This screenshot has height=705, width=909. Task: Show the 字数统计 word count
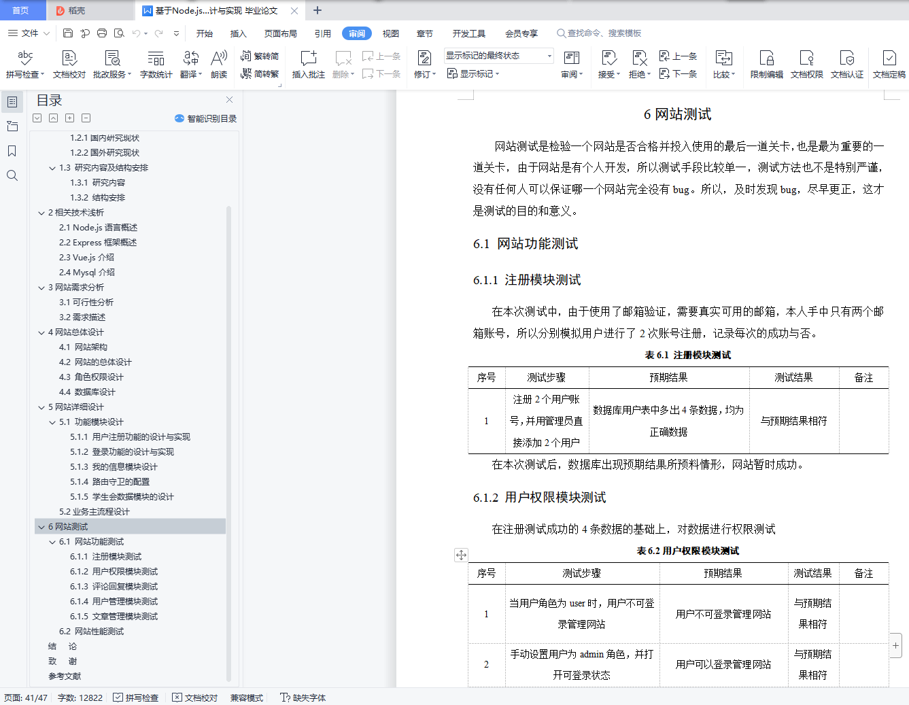pyautogui.click(x=156, y=65)
